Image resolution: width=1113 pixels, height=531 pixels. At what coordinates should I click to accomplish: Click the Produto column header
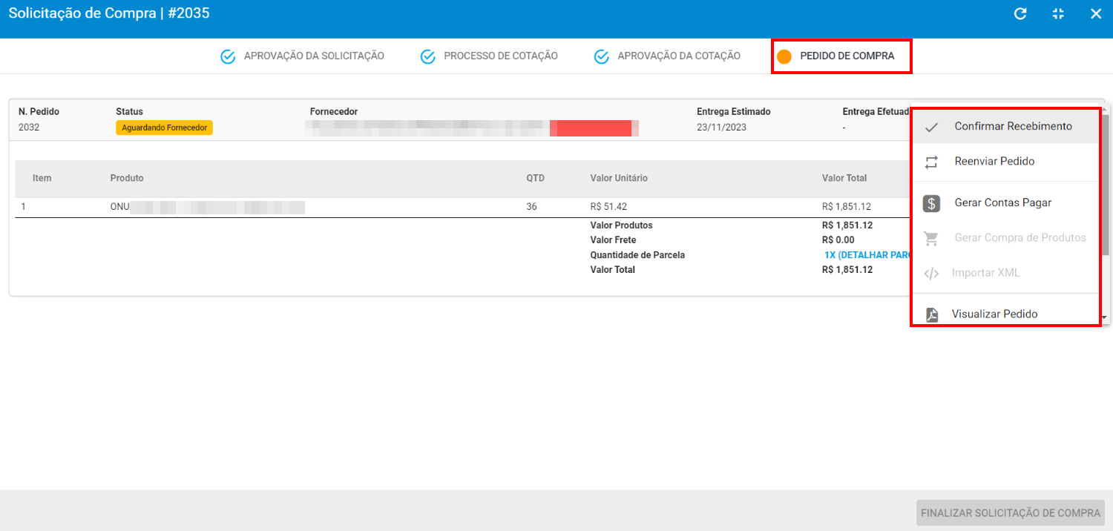coord(127,178)
